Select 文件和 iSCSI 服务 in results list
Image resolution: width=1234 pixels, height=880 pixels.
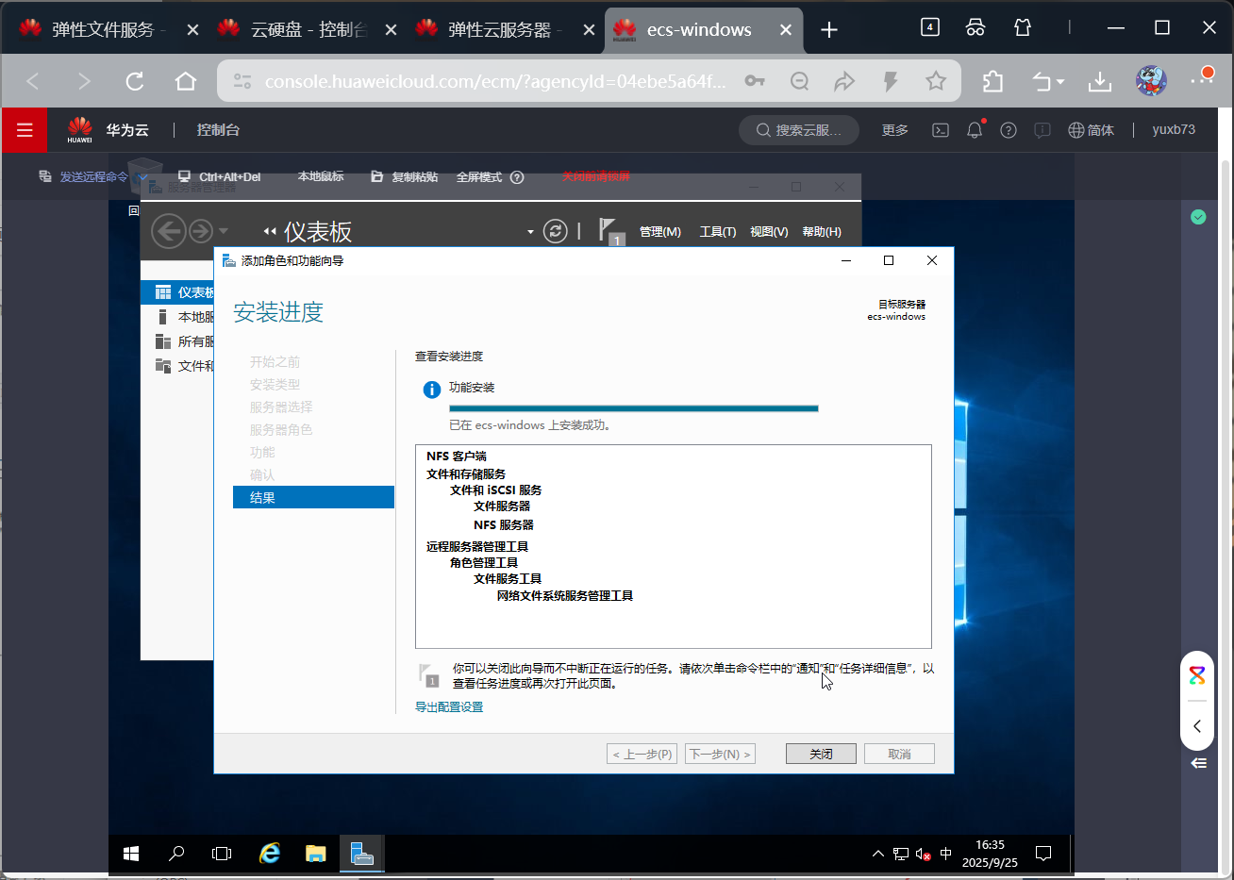point(496,490)
